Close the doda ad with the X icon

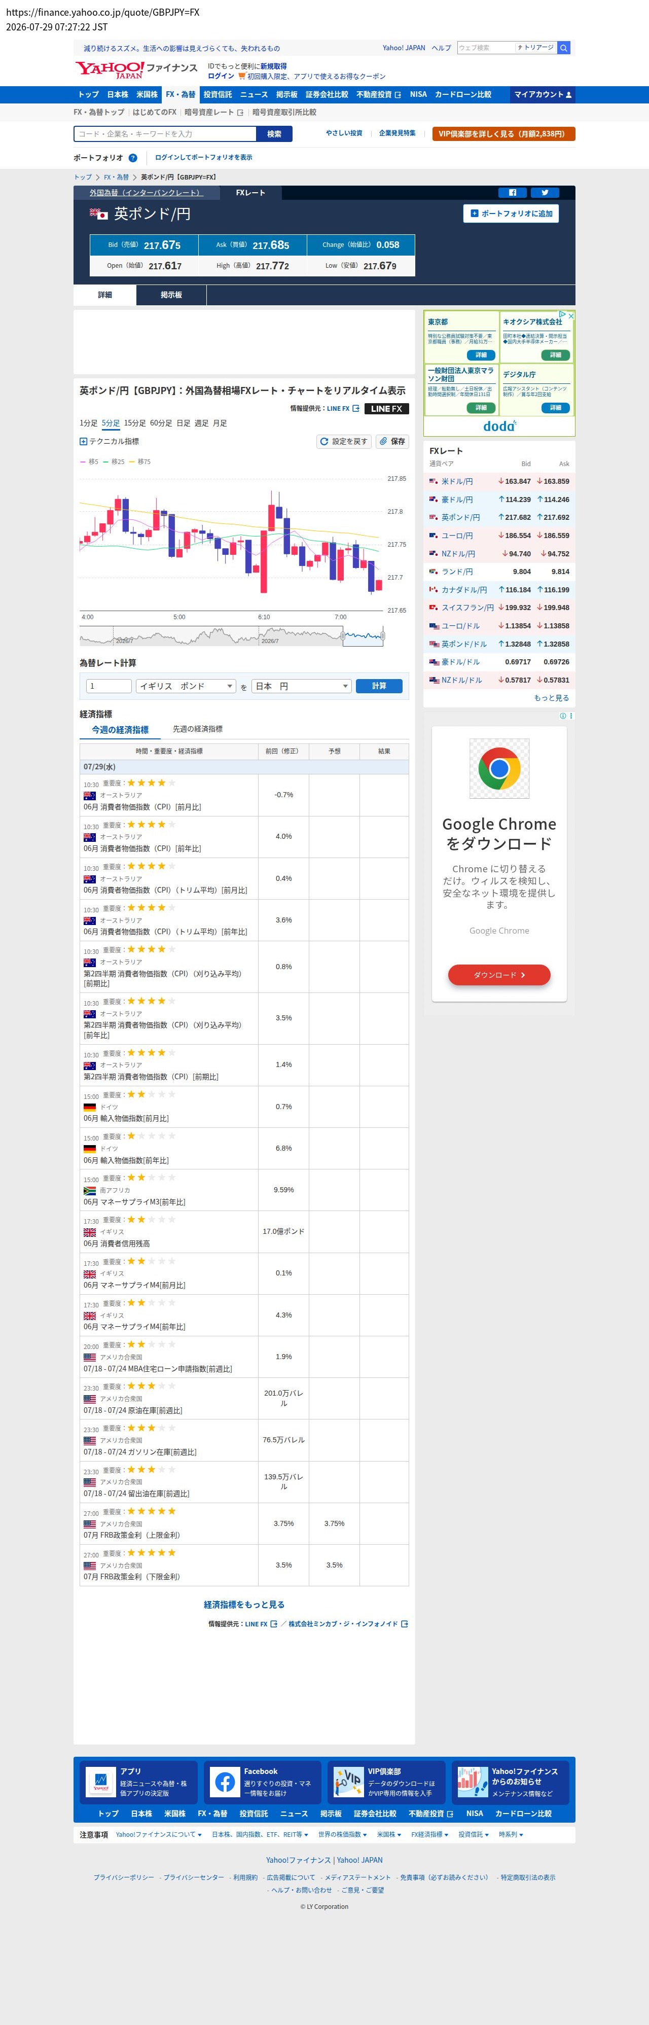click(571, 315)
